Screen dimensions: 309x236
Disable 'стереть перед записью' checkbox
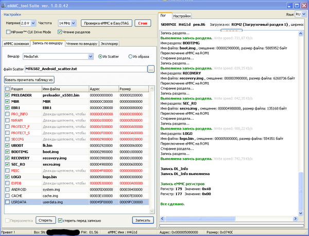click(60, 221)
